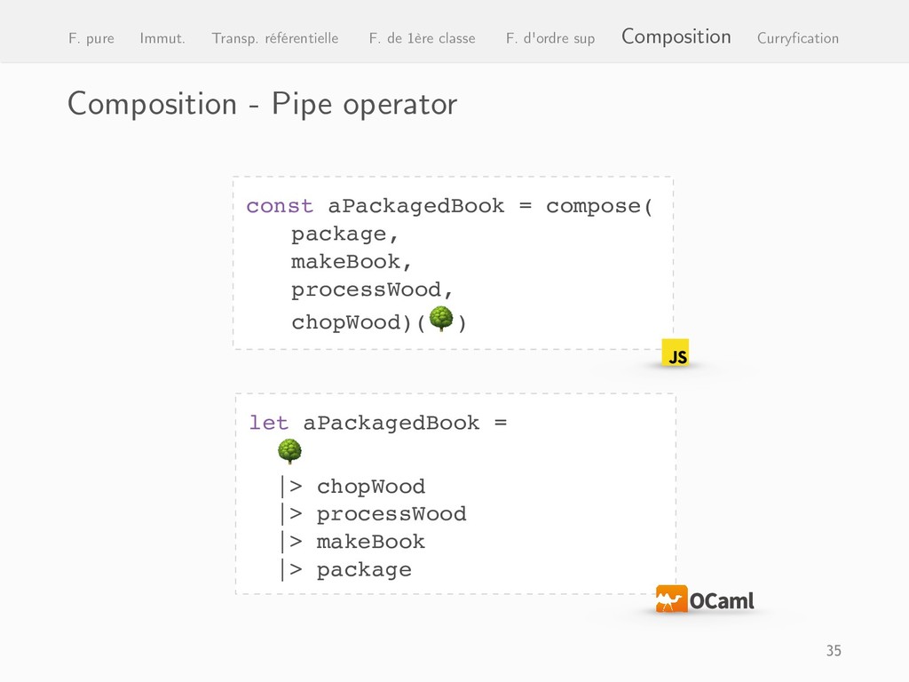Image resolution: width=909 pixels, height=682 pixels.
Task: Navigate to 'F. d'ordre sup' section
Action: click(x=550, y=38)
